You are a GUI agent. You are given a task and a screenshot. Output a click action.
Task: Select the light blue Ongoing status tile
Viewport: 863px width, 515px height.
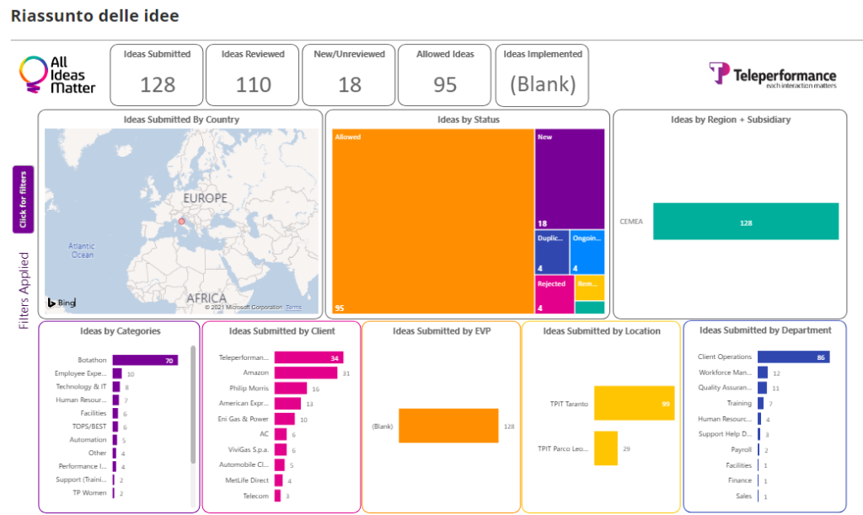click(587, 252)
